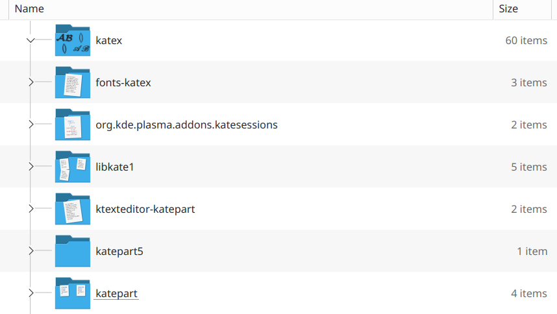Click the libkate1 folder icon

click(73, 167)
